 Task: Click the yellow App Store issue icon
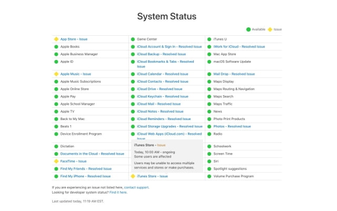coord(56,39)
